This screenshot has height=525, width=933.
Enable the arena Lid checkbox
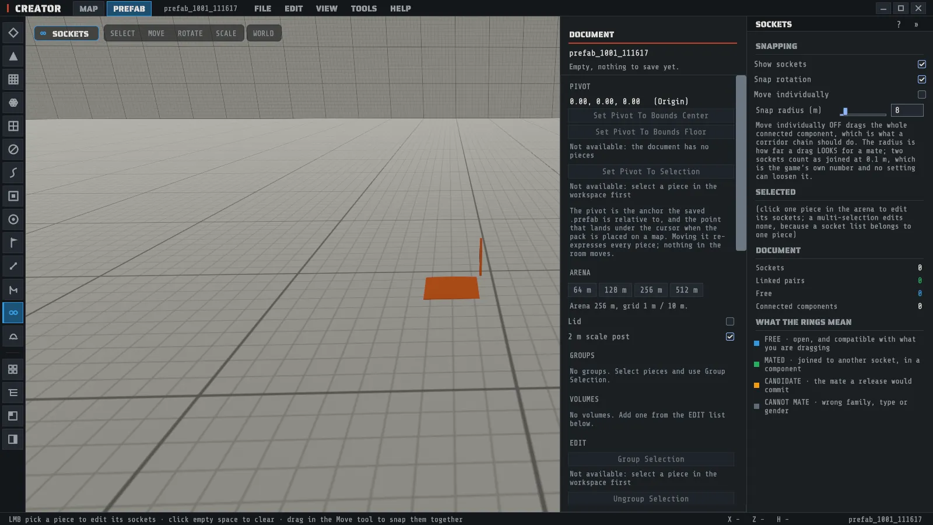730,321
